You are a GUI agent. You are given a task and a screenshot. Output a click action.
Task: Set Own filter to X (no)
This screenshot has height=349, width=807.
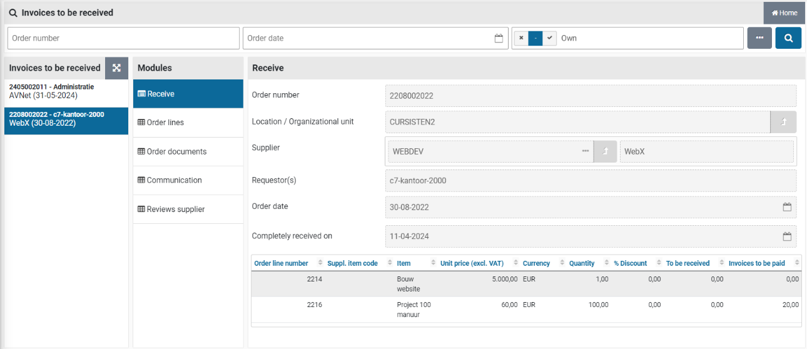pos(521,38)
